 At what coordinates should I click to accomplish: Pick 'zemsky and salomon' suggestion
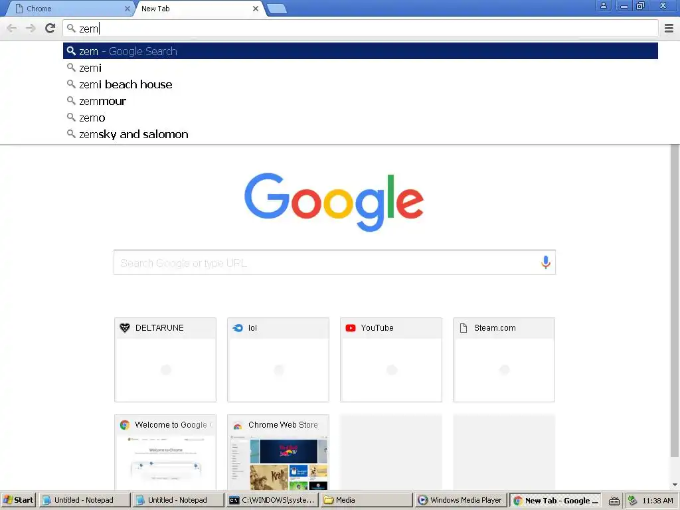coord(361,134)
